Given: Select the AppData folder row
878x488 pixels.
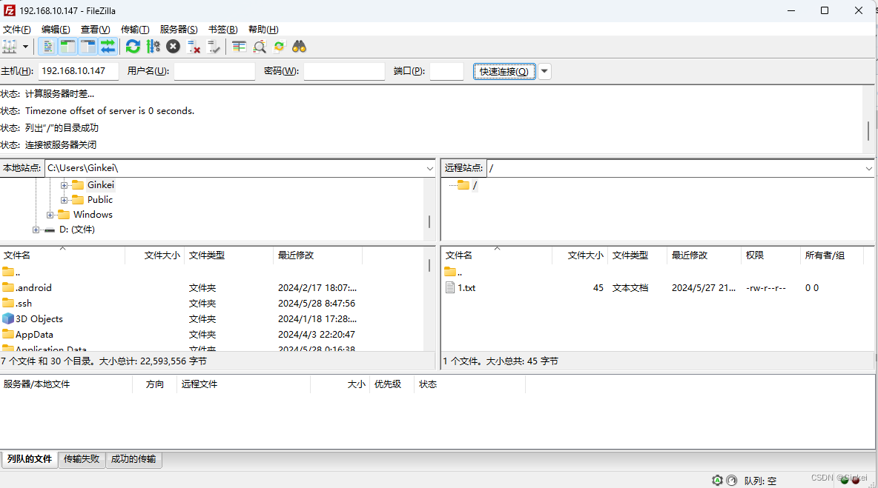Looking at the screenshot, I should [x=211, y=335].
